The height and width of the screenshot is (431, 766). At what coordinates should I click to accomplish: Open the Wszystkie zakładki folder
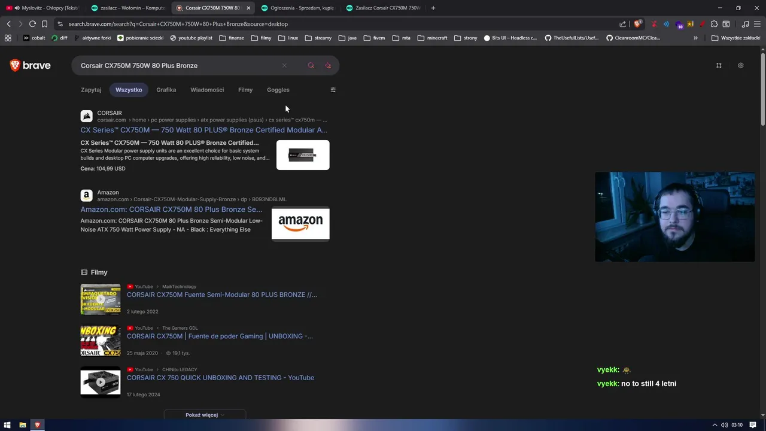pos(735,38)
